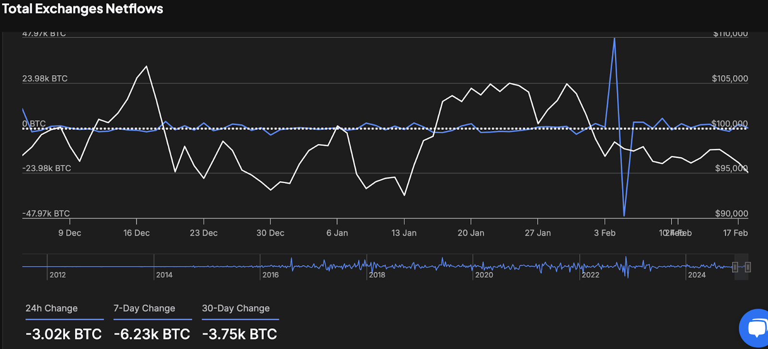Click the $100,000 price axis label
The height and width of the screenshot is (349, 768).
click(730, 124)
